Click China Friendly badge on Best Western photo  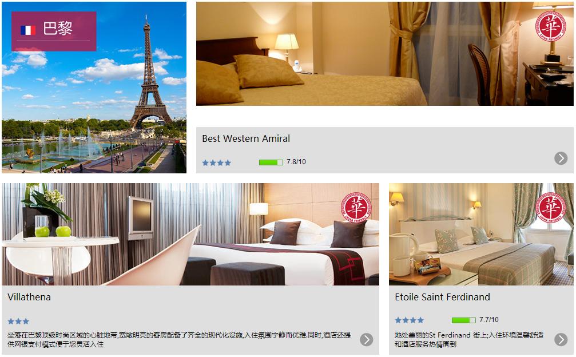point(551,27)
